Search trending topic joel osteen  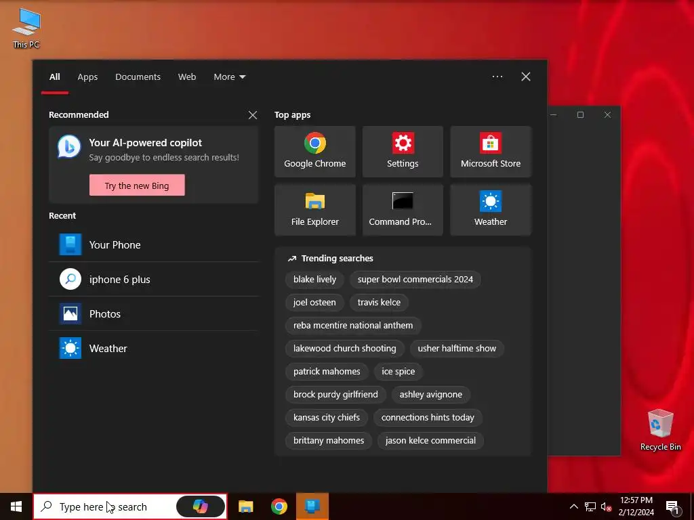(x=314, y=303)
